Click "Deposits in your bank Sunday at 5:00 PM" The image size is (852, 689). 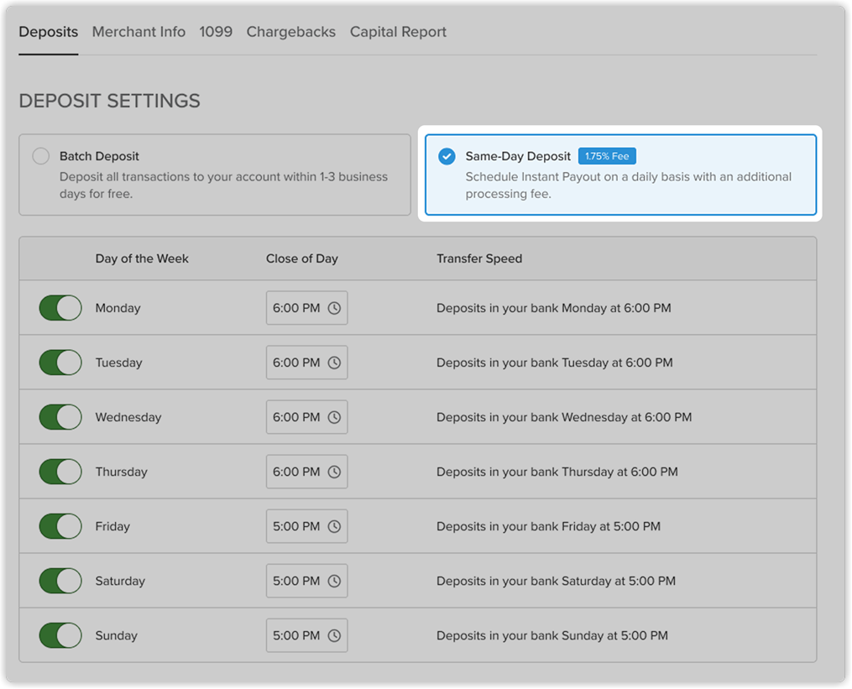pos(552,636)
